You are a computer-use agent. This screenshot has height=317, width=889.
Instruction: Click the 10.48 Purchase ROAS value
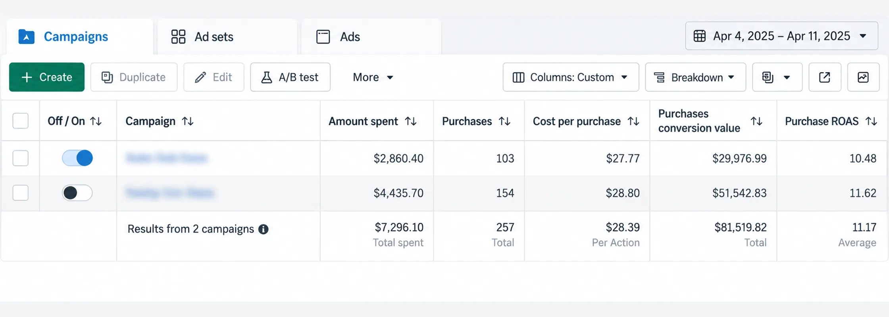(x=863, y=158)
